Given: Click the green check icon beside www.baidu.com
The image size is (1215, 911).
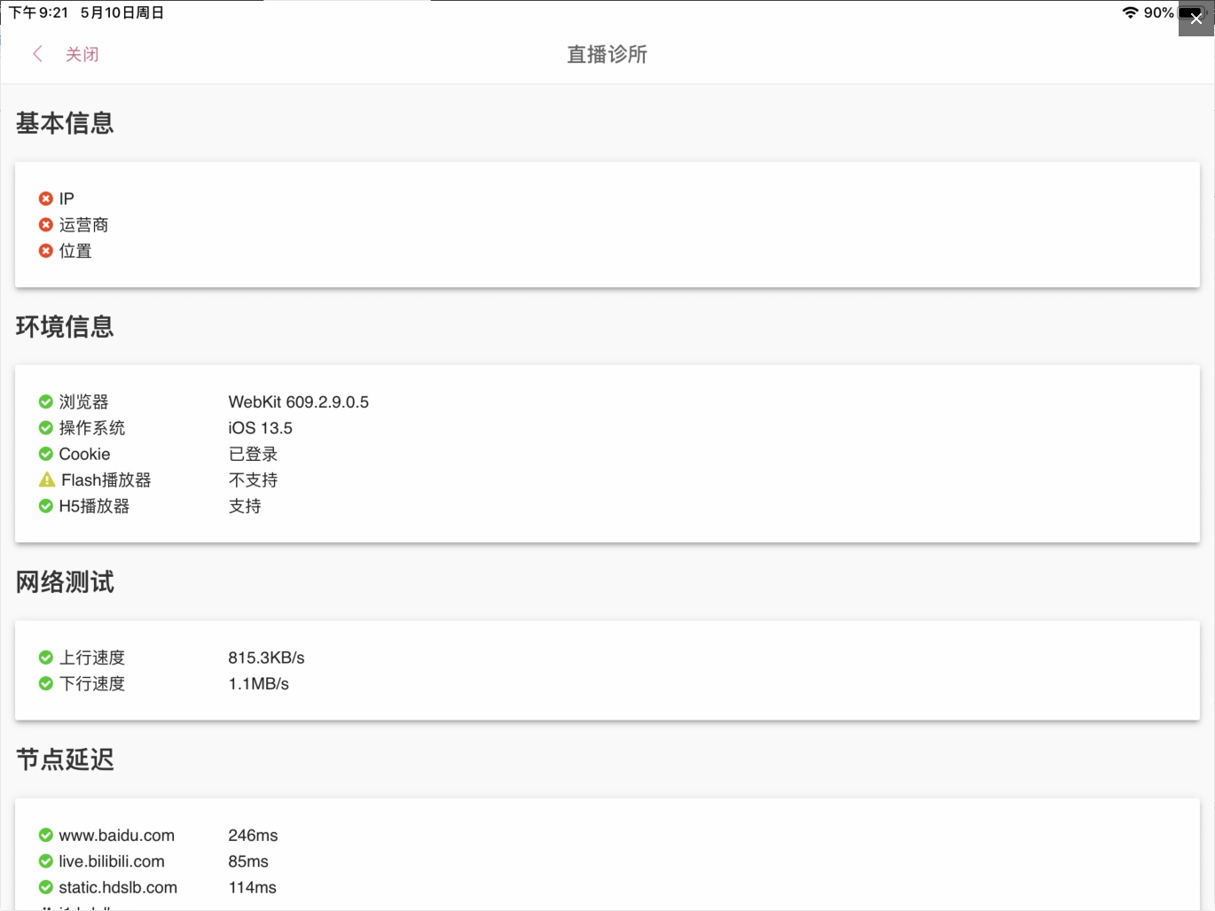Looking at the screenshot, I should point(46,834).
